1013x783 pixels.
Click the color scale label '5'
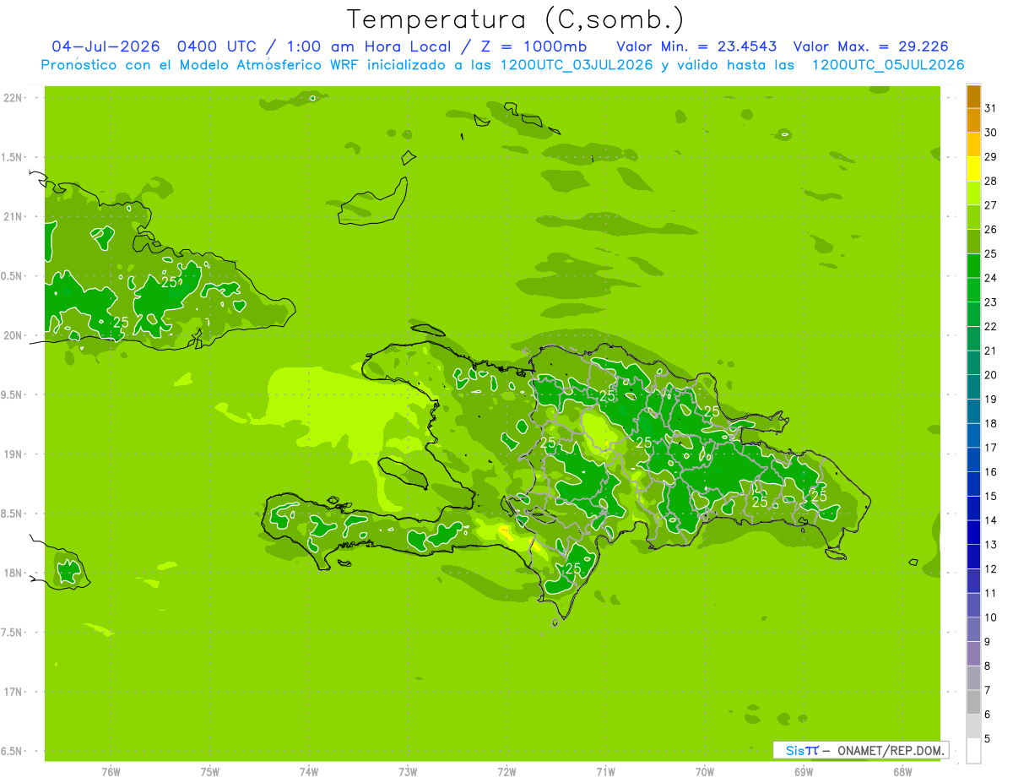(988, 739)
